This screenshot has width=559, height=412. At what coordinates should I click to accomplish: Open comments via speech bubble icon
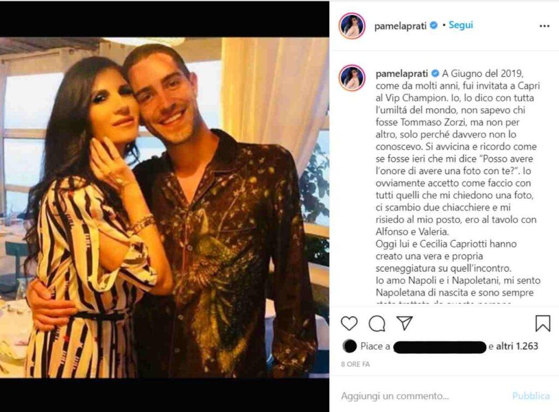[x=377, y=323]
